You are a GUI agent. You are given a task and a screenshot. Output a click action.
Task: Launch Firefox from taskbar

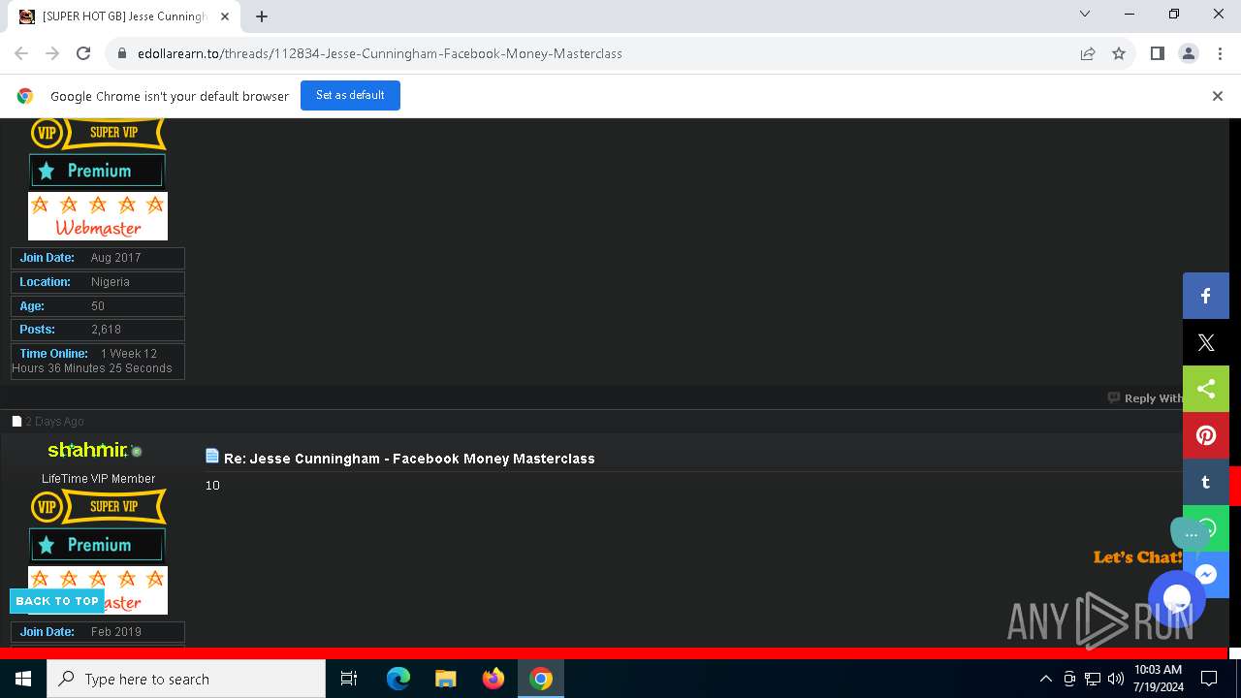coord(493,679)
